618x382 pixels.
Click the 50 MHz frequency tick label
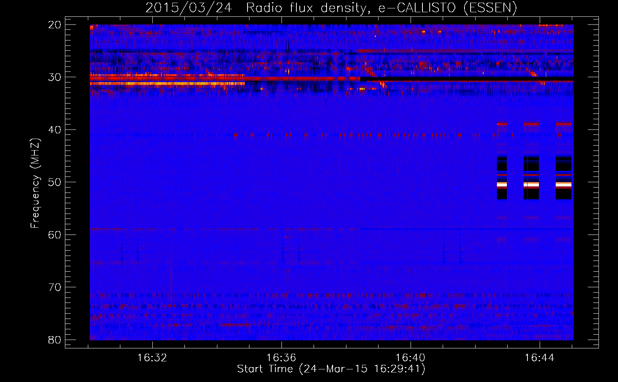pyautogui.click(x=55, y=182)
